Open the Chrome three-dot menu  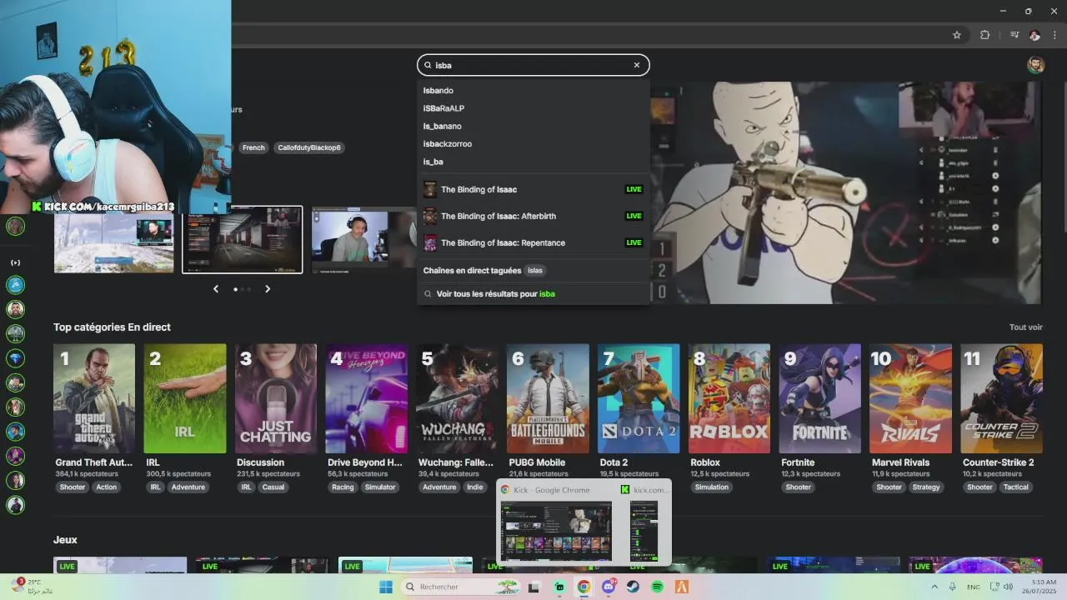[1054, 35]
